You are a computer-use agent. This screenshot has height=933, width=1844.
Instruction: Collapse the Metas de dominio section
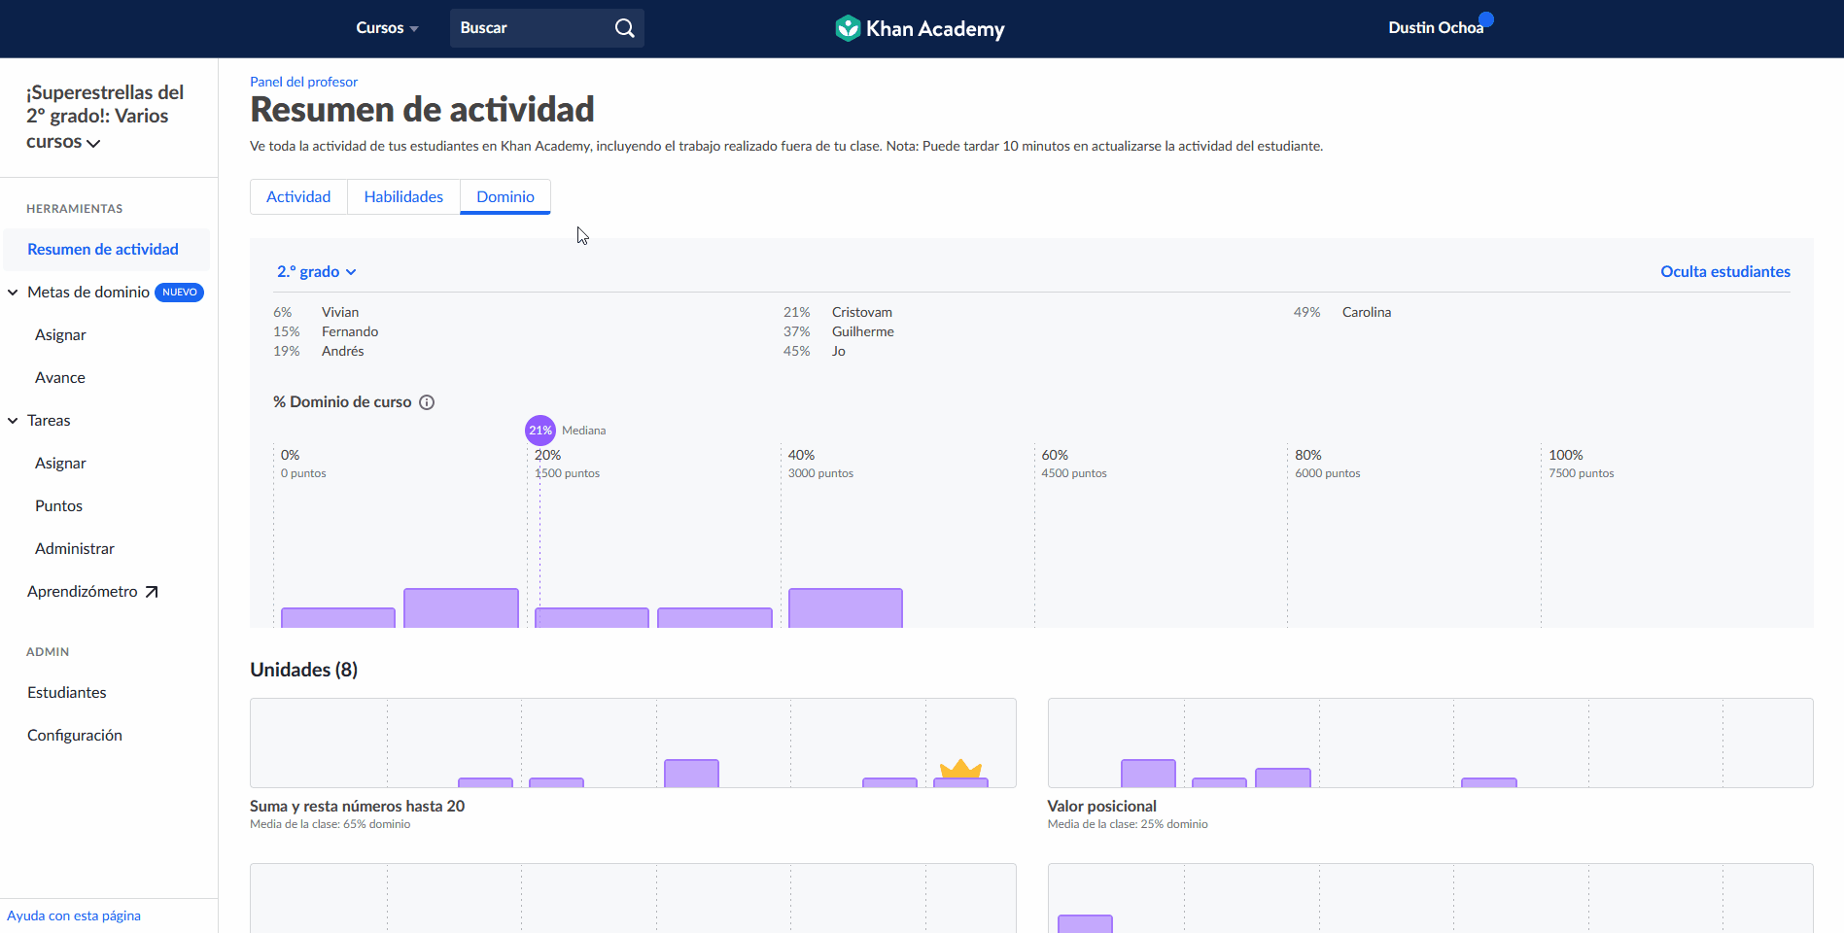(13, 293)
